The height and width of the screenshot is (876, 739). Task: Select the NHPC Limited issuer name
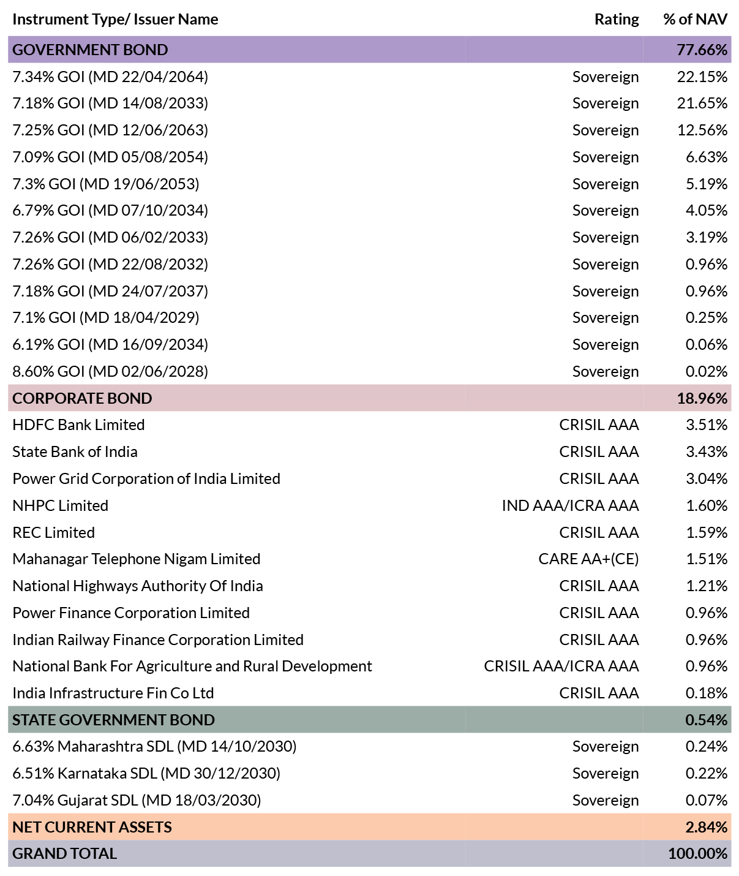pos(60,505)
